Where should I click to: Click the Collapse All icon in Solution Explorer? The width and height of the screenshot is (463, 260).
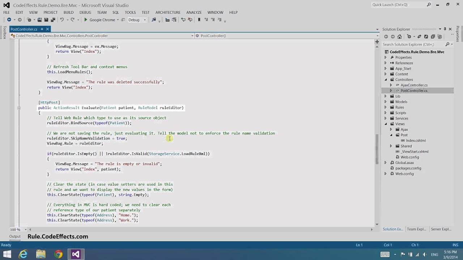pos(433,36)
